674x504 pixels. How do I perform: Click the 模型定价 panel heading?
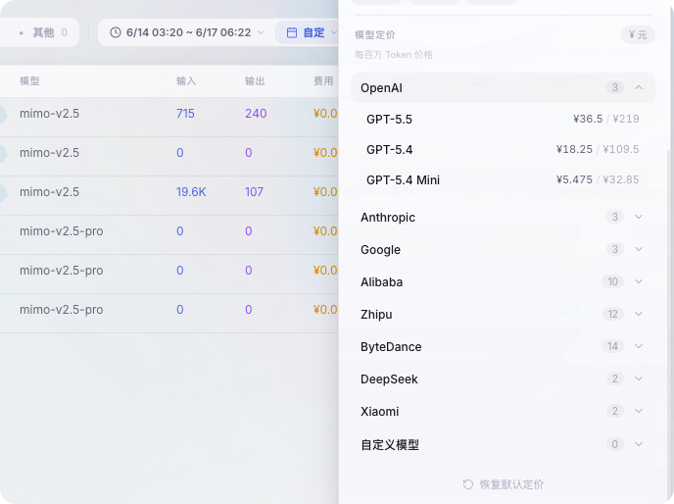tap(375, 35)
